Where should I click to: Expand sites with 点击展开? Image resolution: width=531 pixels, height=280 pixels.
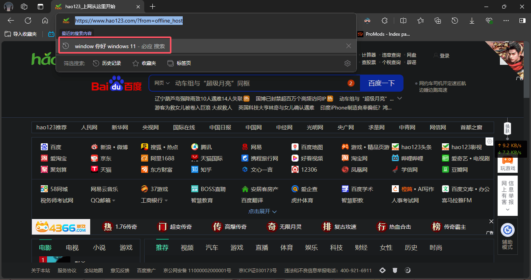point(262,211)
